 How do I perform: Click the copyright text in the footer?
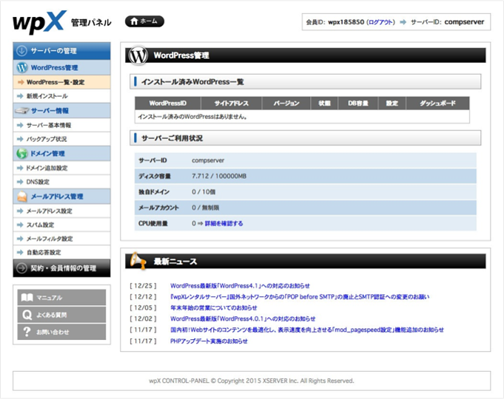(252, 381)
